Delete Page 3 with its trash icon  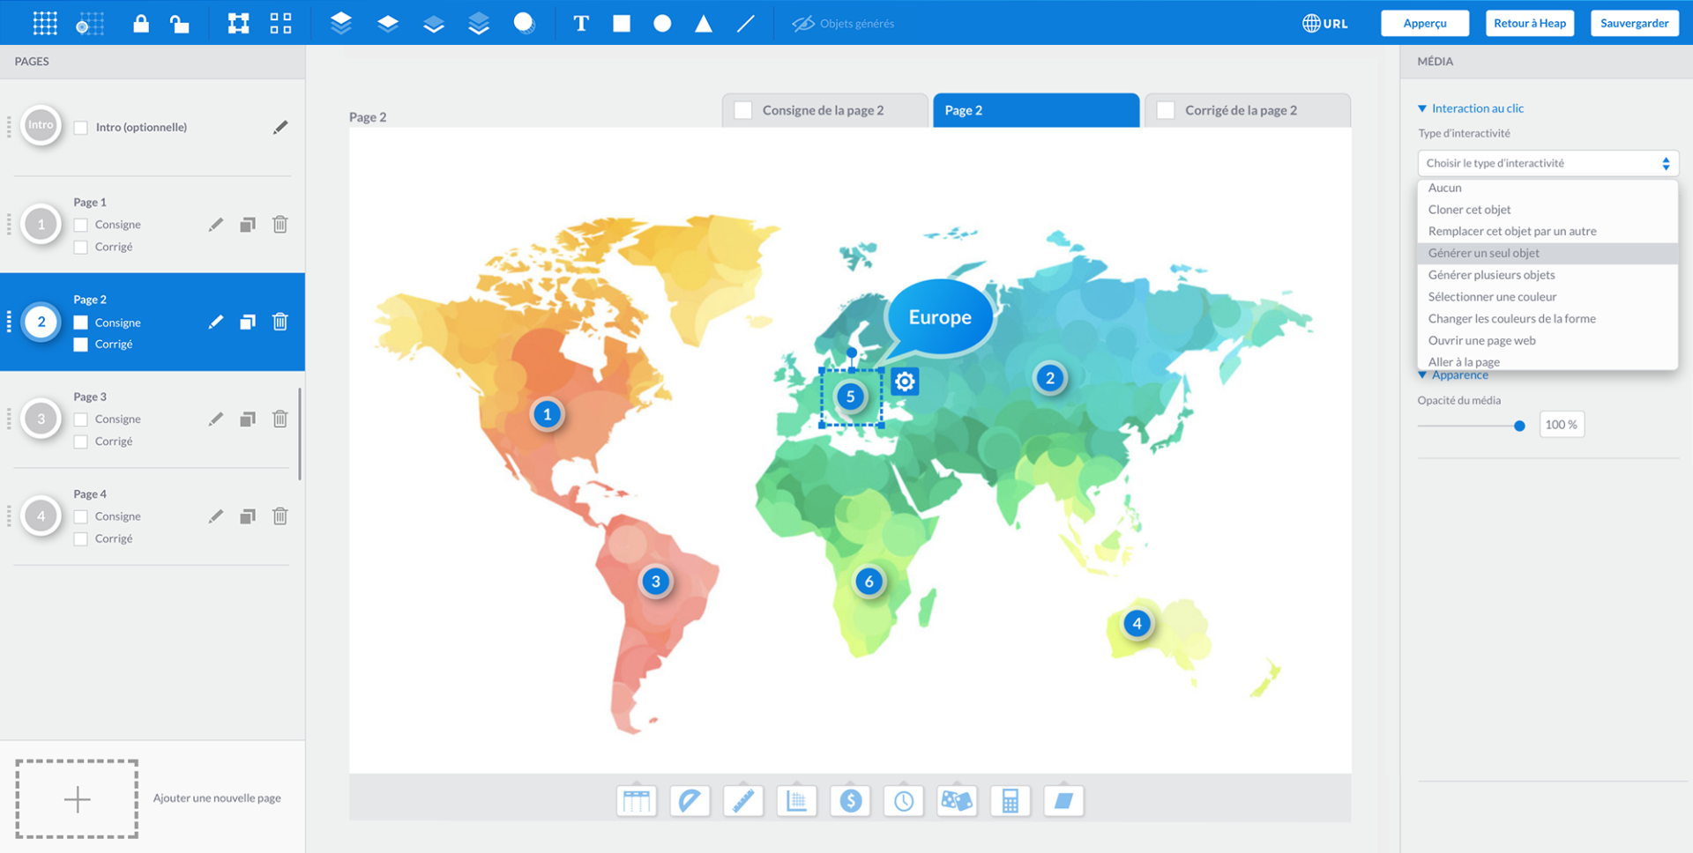(280, 419)
